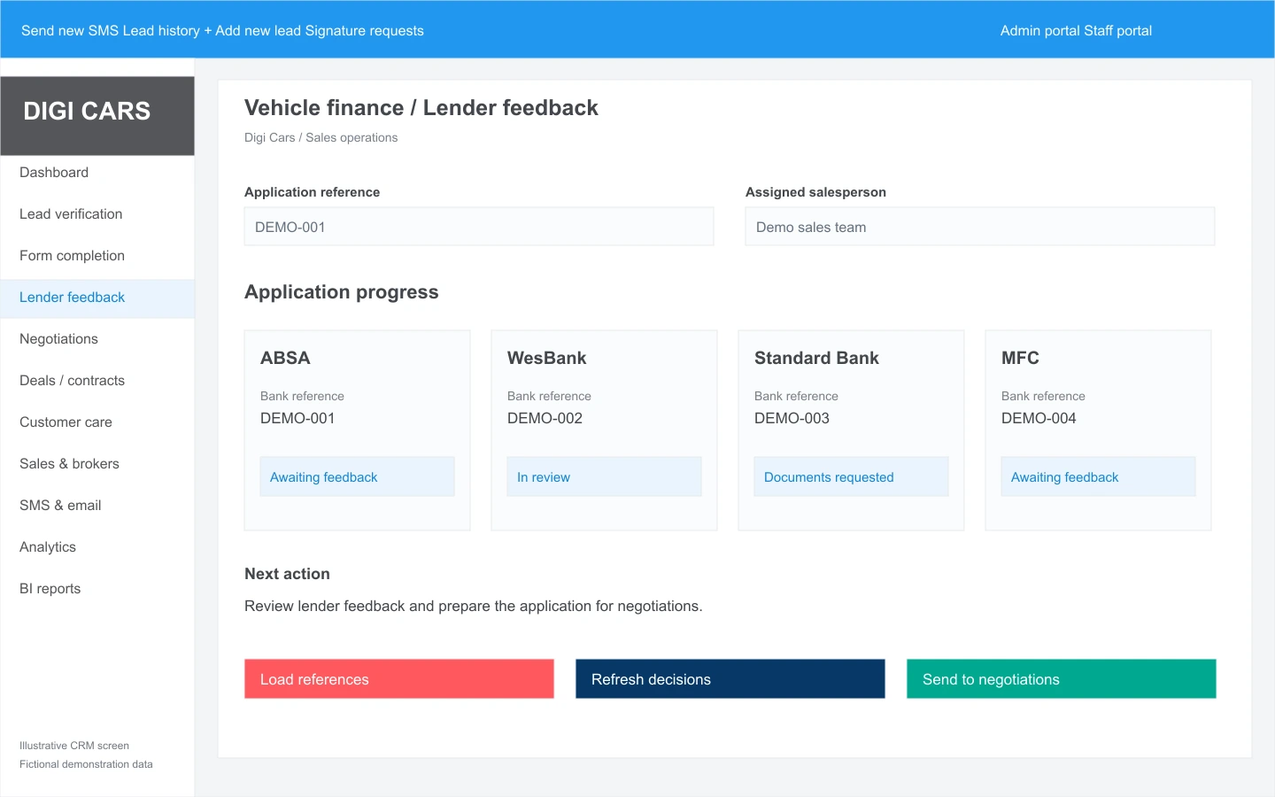The width and height of the screenshot is (1275, 797).
Task: Open Deals / contracts
Action: (97, 381)
